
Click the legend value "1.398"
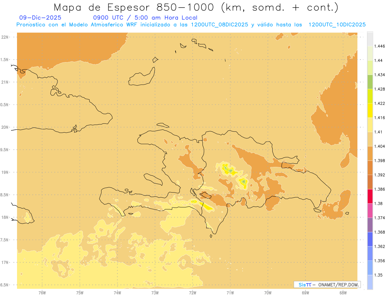(379, 161)
